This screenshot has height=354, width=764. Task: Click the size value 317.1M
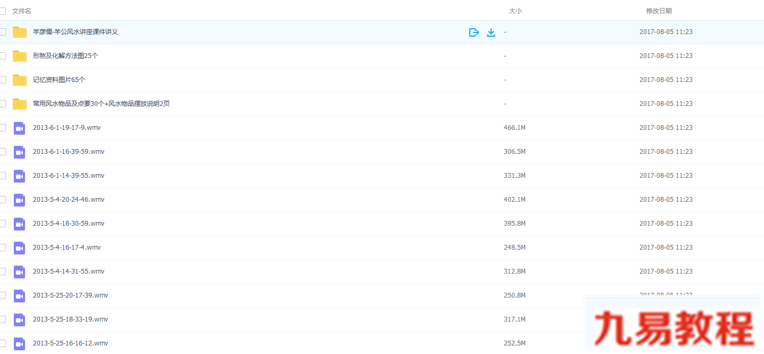coord(514,319)
